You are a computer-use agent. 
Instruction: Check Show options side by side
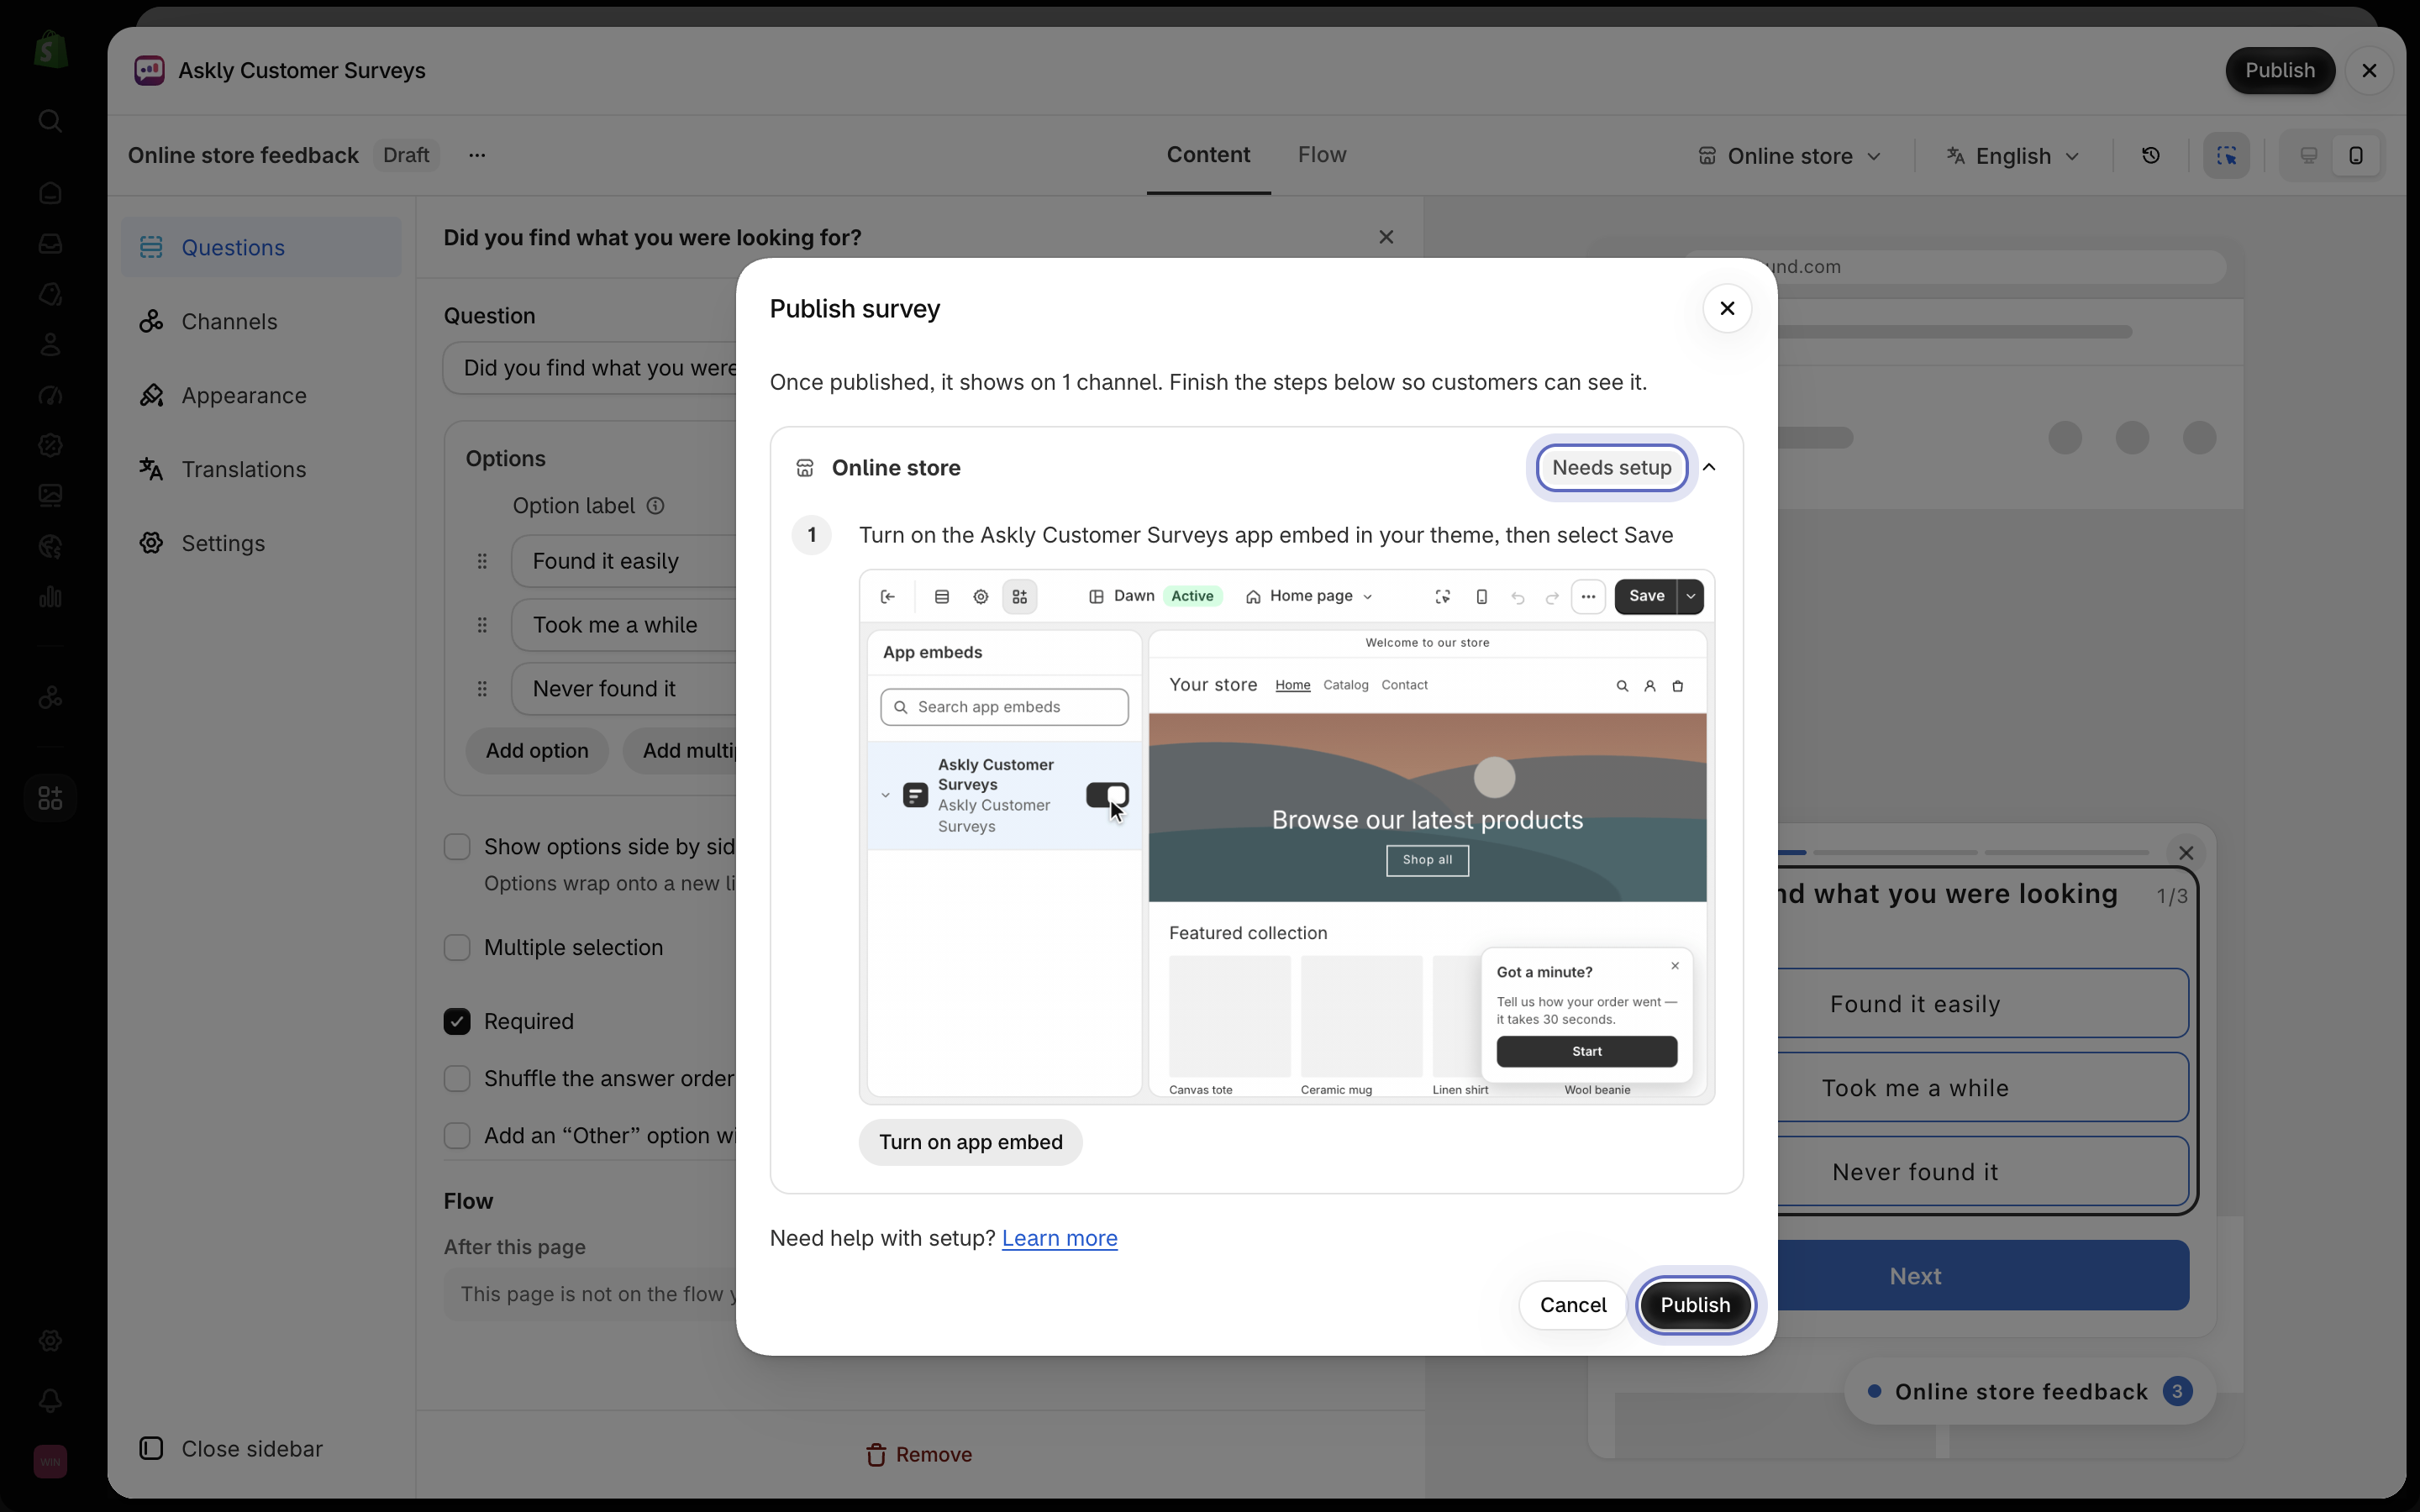coord(457,847)
